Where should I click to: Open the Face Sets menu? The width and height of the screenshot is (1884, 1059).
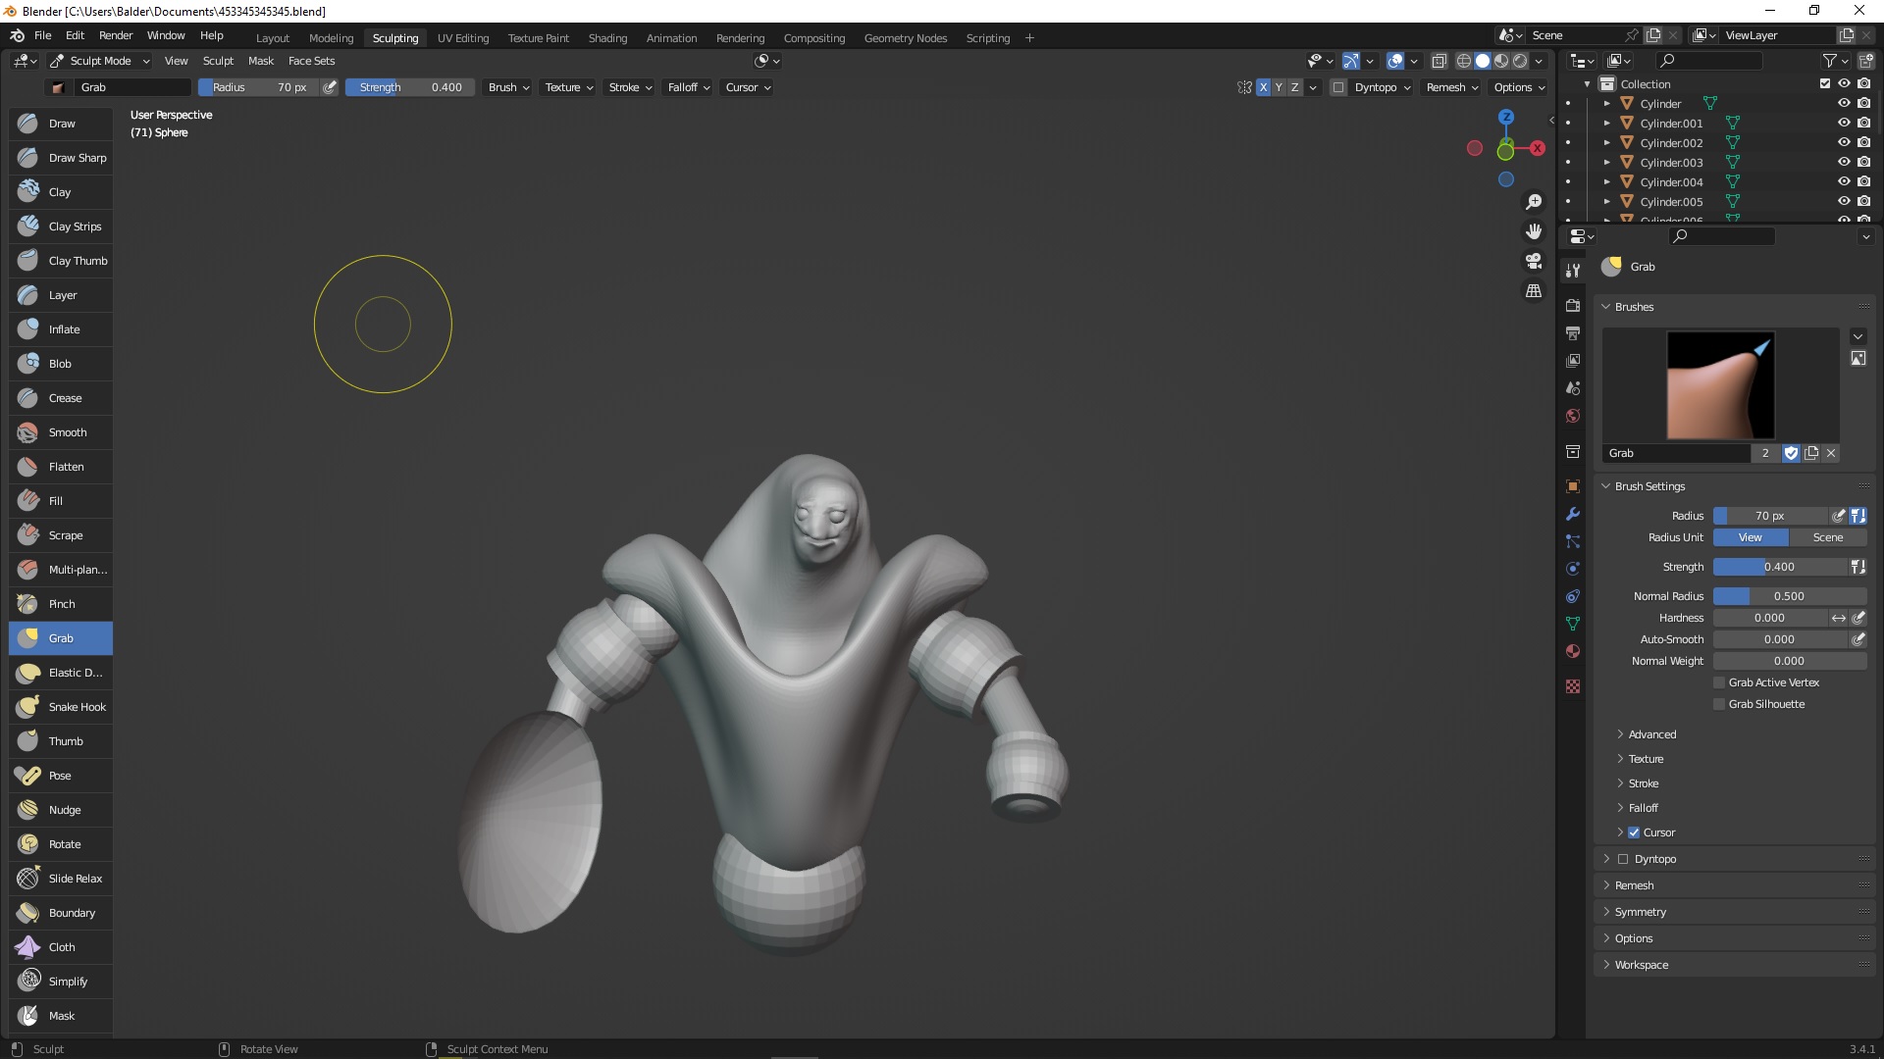coord(311,61)
